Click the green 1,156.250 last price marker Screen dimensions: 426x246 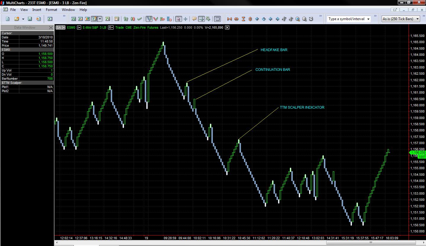point(417,152)
